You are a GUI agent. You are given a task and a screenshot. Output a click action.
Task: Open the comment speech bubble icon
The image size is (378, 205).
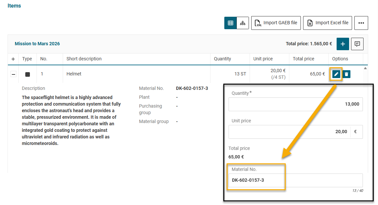pos(357,44)
